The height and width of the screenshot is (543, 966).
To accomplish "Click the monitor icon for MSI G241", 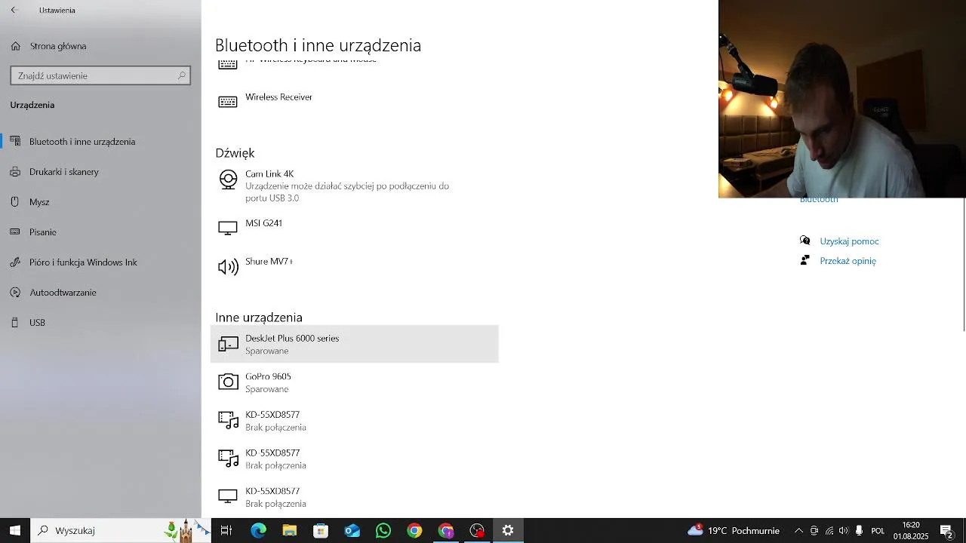I will point(228,228).
